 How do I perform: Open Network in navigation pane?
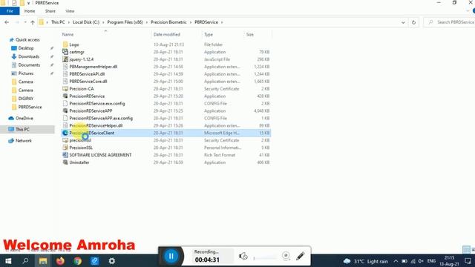point(23,140)
